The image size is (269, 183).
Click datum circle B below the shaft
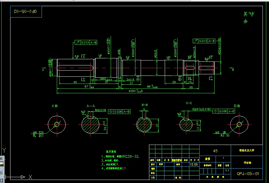tap(180, 79)
